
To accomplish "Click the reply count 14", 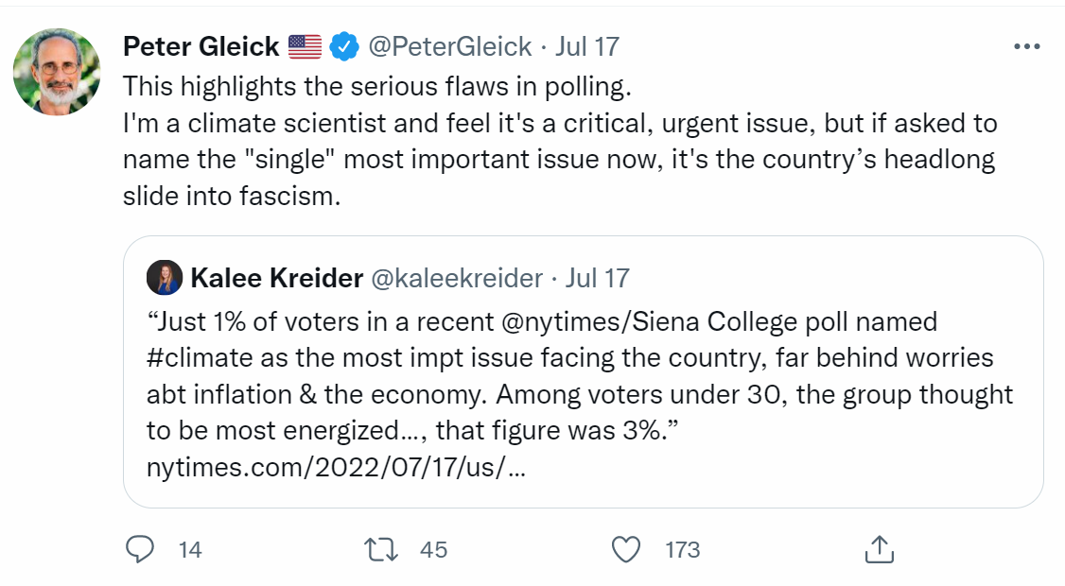I will pyautogui.click(x=190, y=550).
